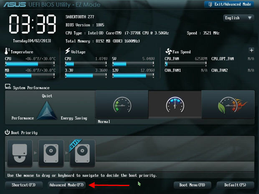Click the BIOS Version : 1805 text
This screenshot has width=259, height=194.
85,25
